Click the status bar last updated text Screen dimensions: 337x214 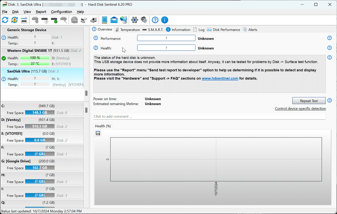(41, 211)
